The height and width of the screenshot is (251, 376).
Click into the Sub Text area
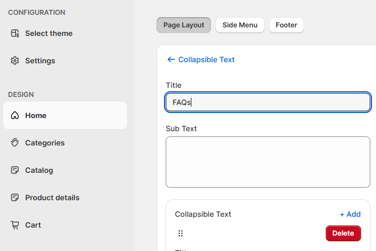coord(268,162)
